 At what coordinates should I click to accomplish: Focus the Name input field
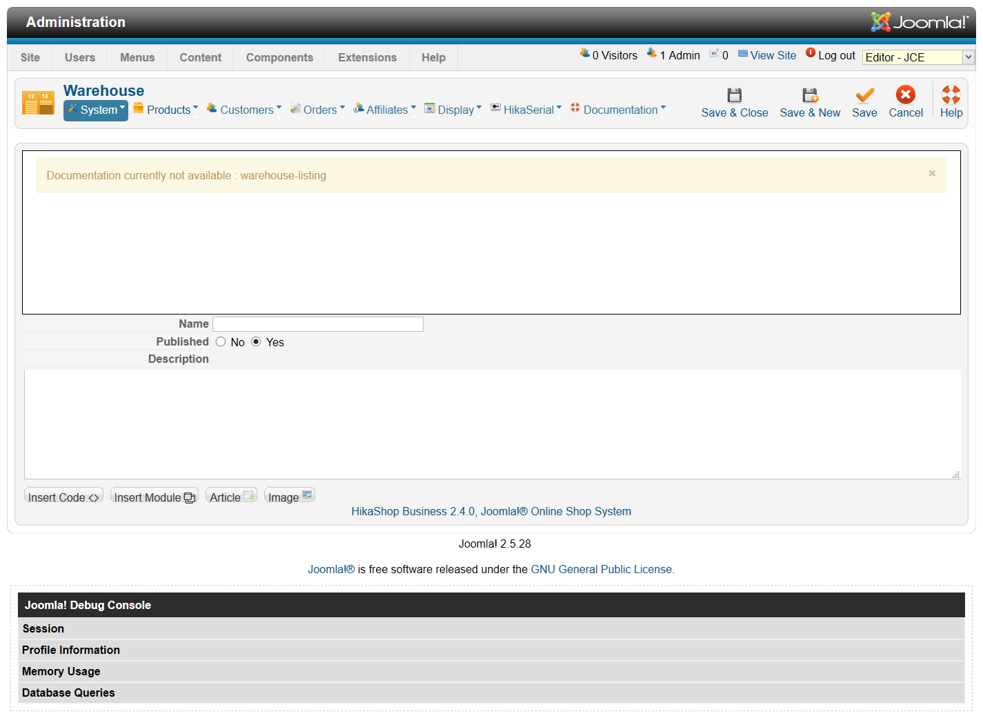coord(318,323)
